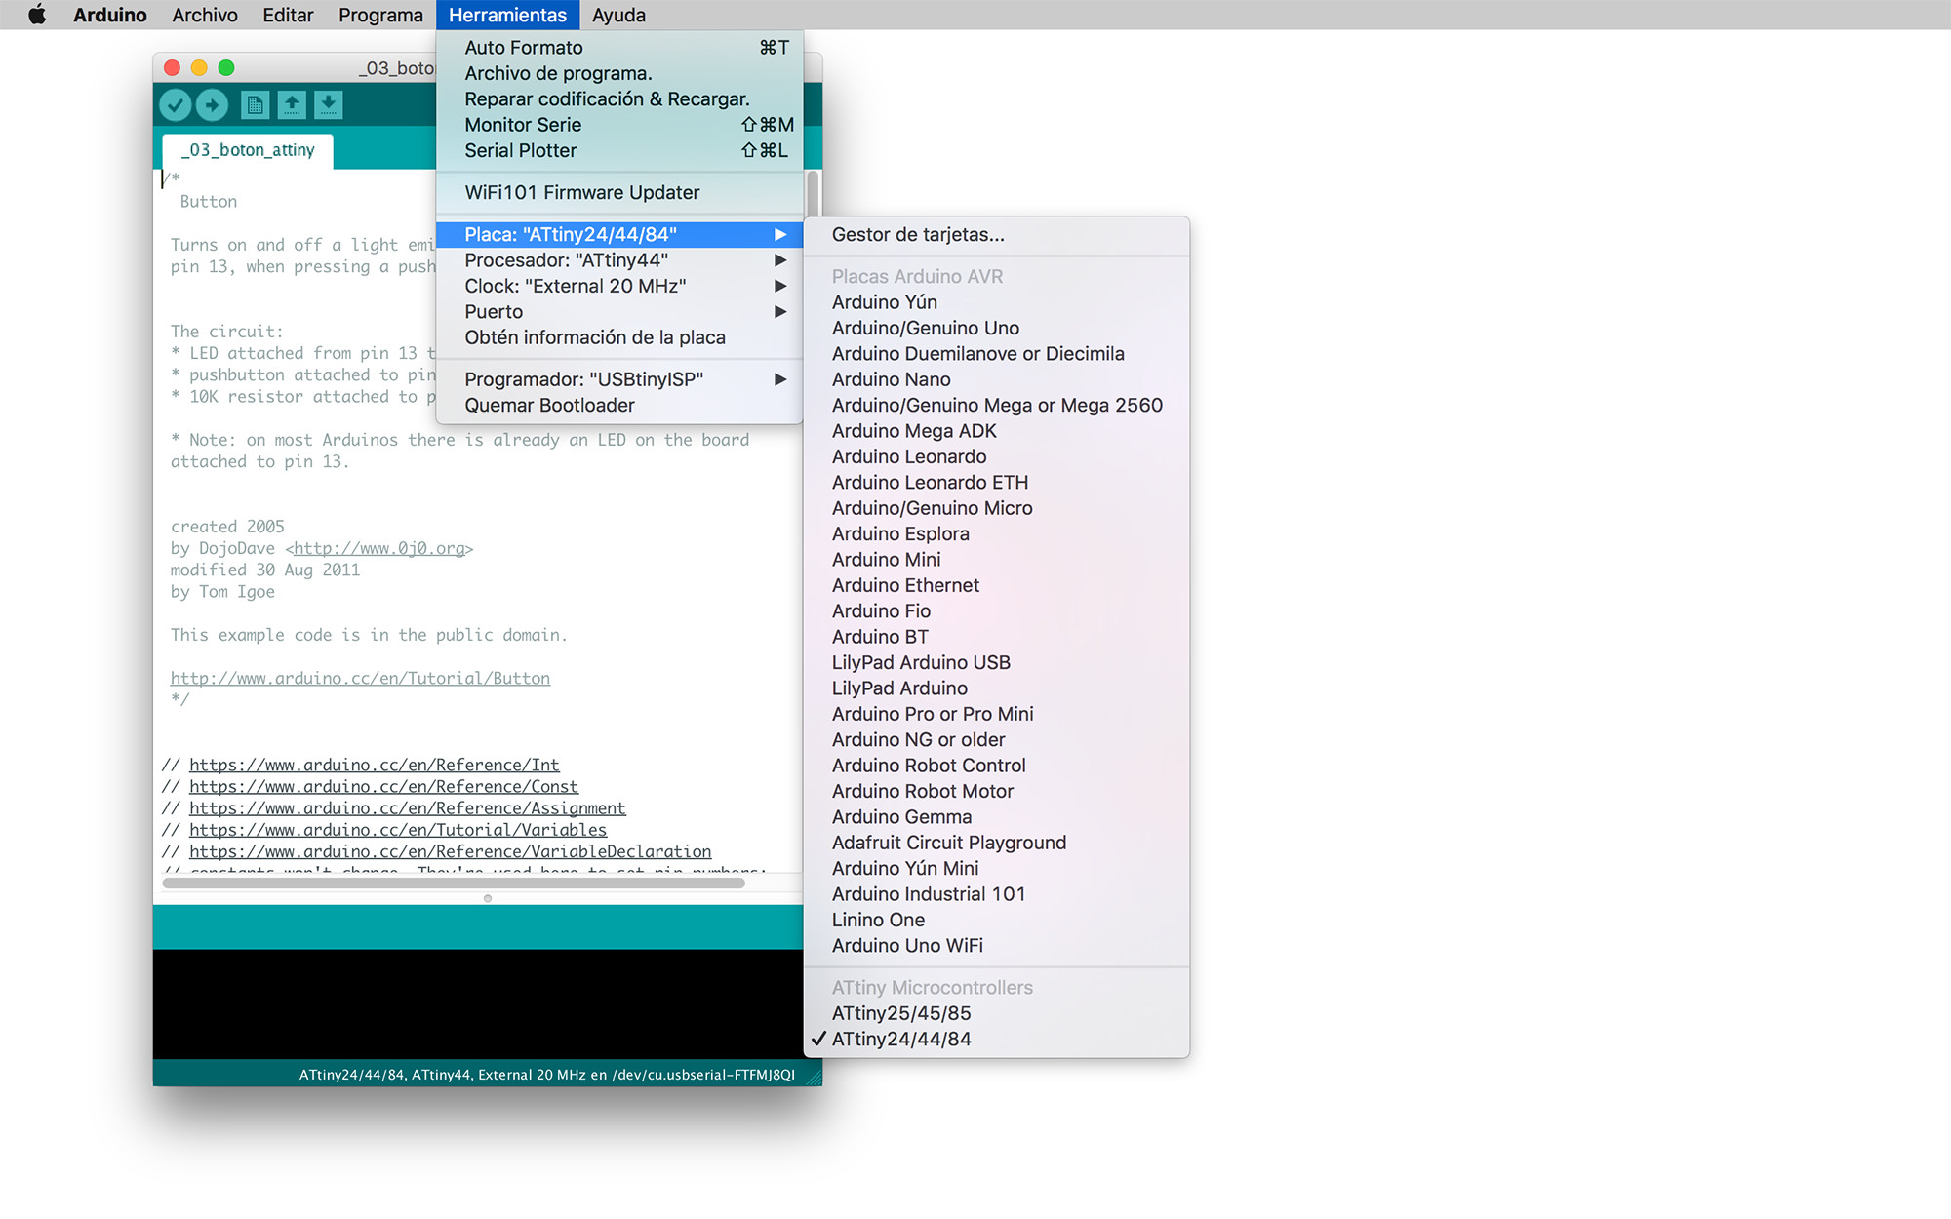Open the www.0j0.org link in code
The image size is (1951, 1219).
(379, 548)
